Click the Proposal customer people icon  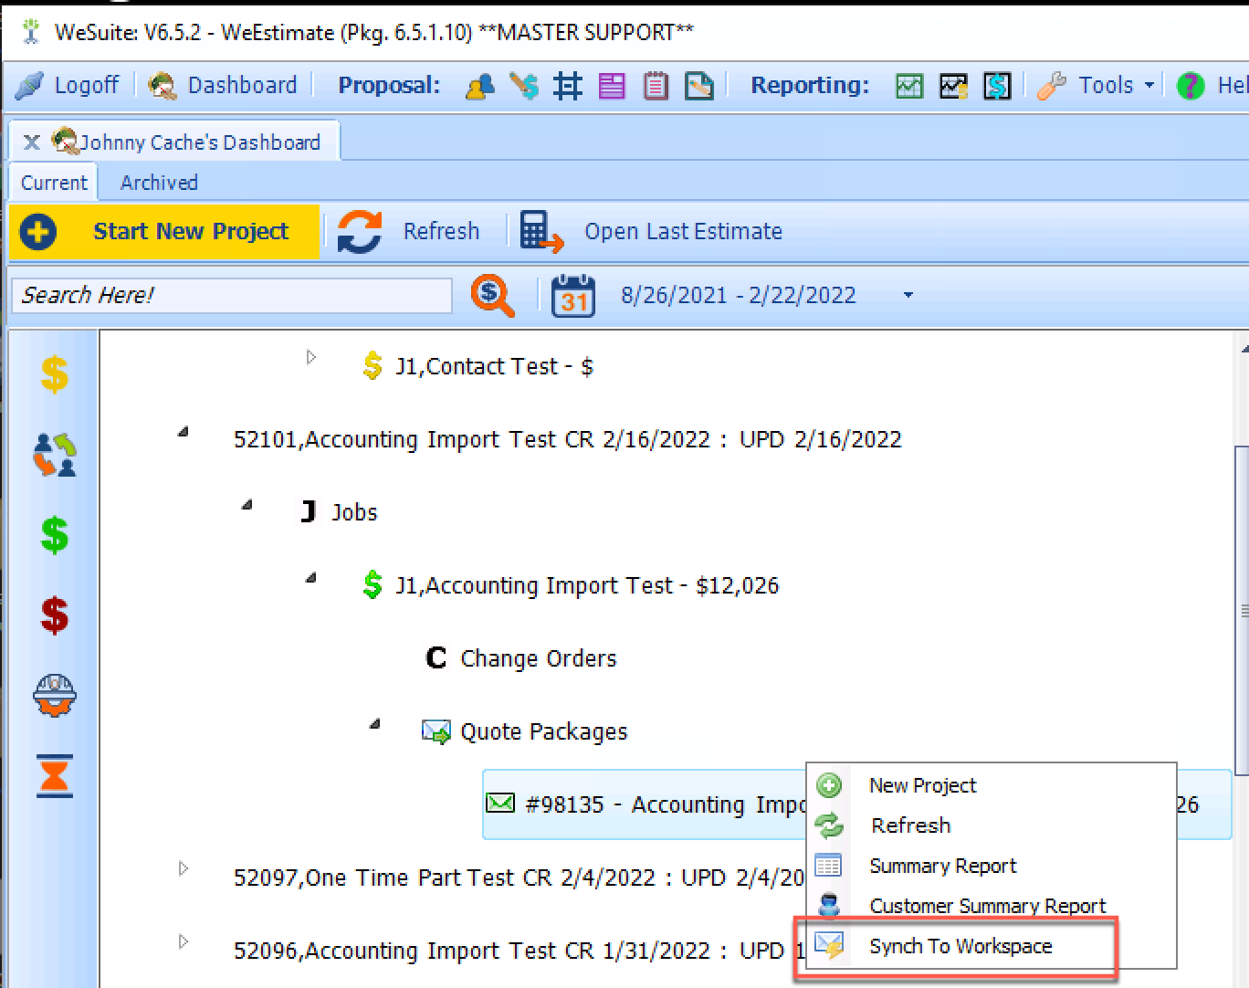(x=479, y=87)
